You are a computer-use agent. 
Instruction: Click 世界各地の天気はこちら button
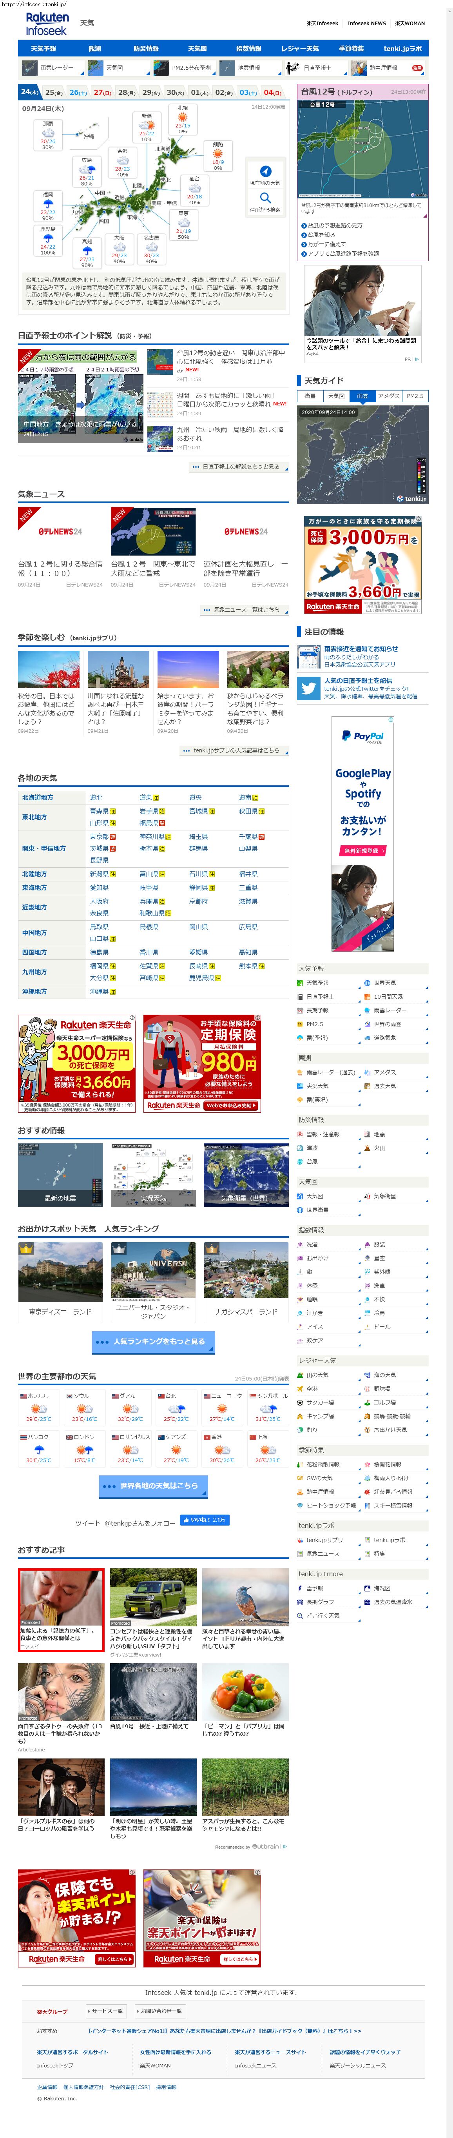[153, 1486]
